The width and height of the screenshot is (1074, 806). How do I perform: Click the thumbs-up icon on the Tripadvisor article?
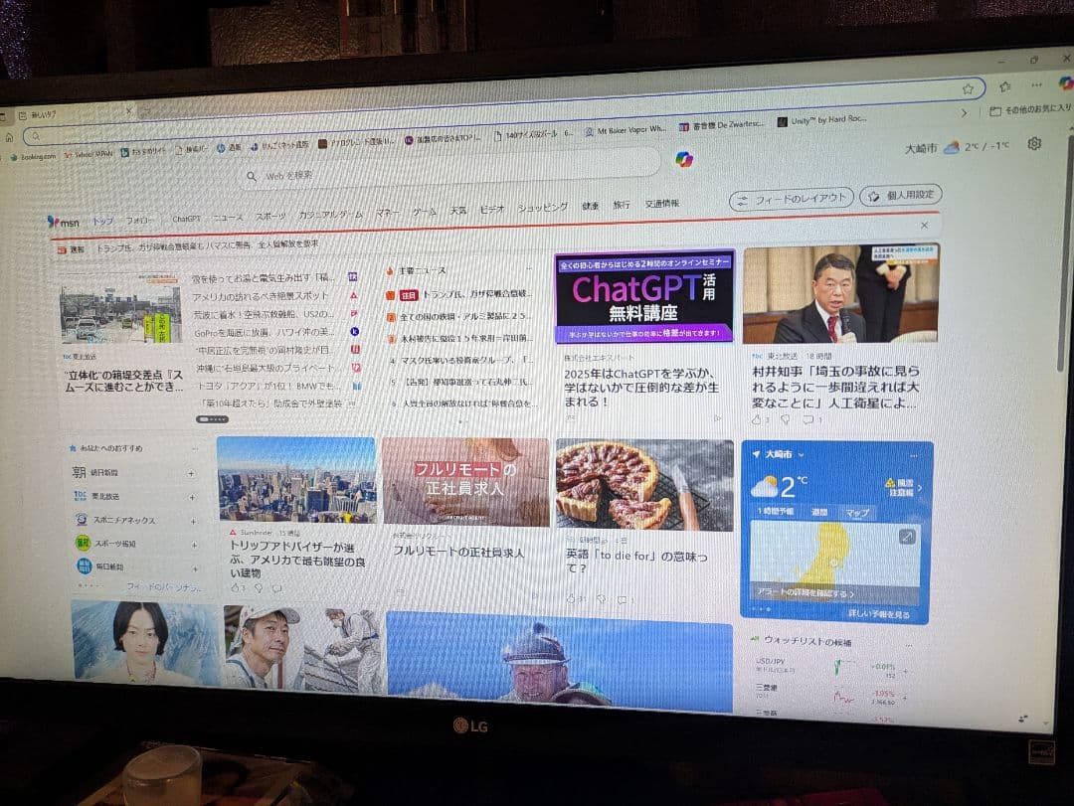[236, 588]
